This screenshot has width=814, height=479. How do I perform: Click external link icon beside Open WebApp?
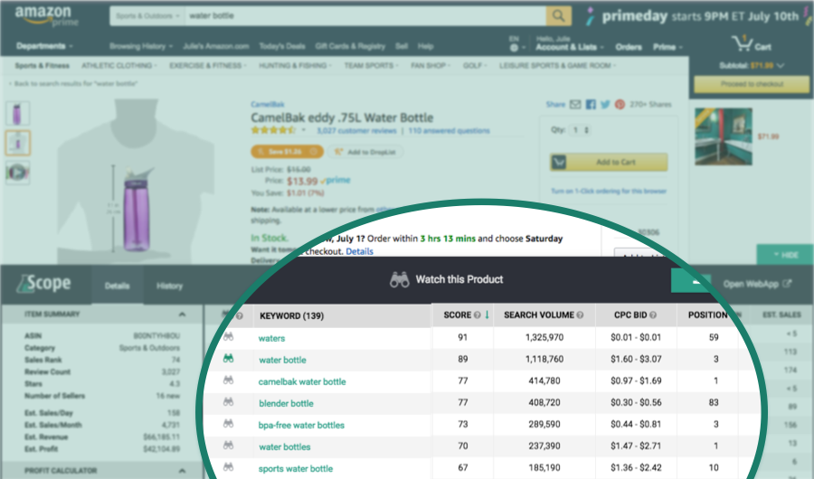[x=787, y=284]
